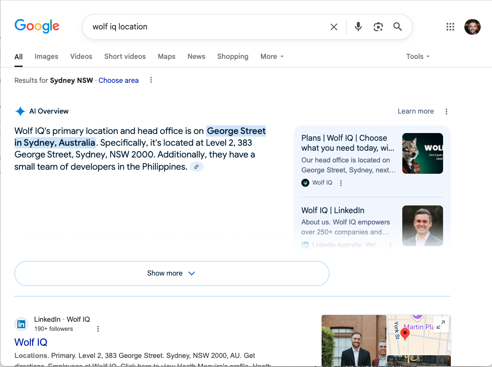Click the Google logo
Image resolution: width=492 pixels, height=367 pixels.
(37, 26)
